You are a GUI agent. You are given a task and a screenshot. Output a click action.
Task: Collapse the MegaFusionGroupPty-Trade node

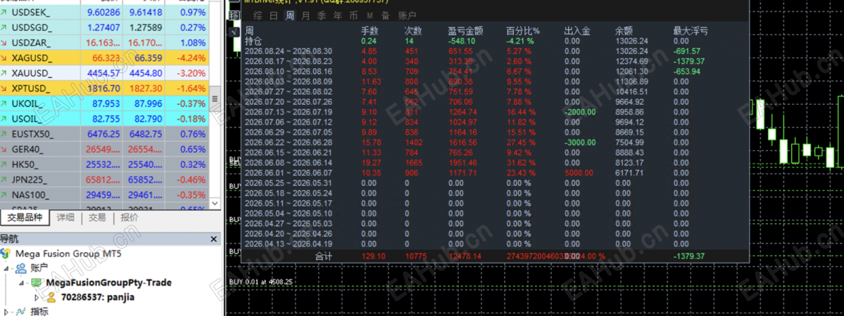click(22, 283)
